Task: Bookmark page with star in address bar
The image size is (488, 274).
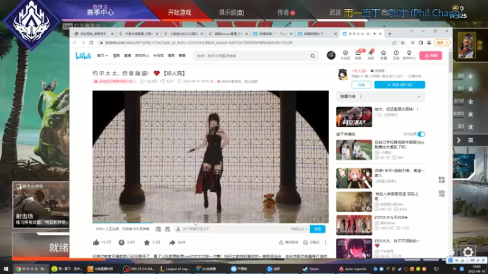Action: 403,43
